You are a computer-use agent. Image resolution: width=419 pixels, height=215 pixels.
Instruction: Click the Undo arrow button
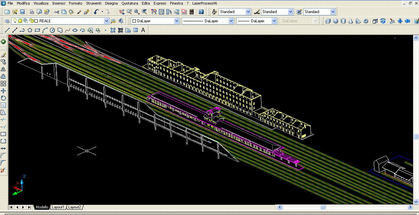coord(96,12)
